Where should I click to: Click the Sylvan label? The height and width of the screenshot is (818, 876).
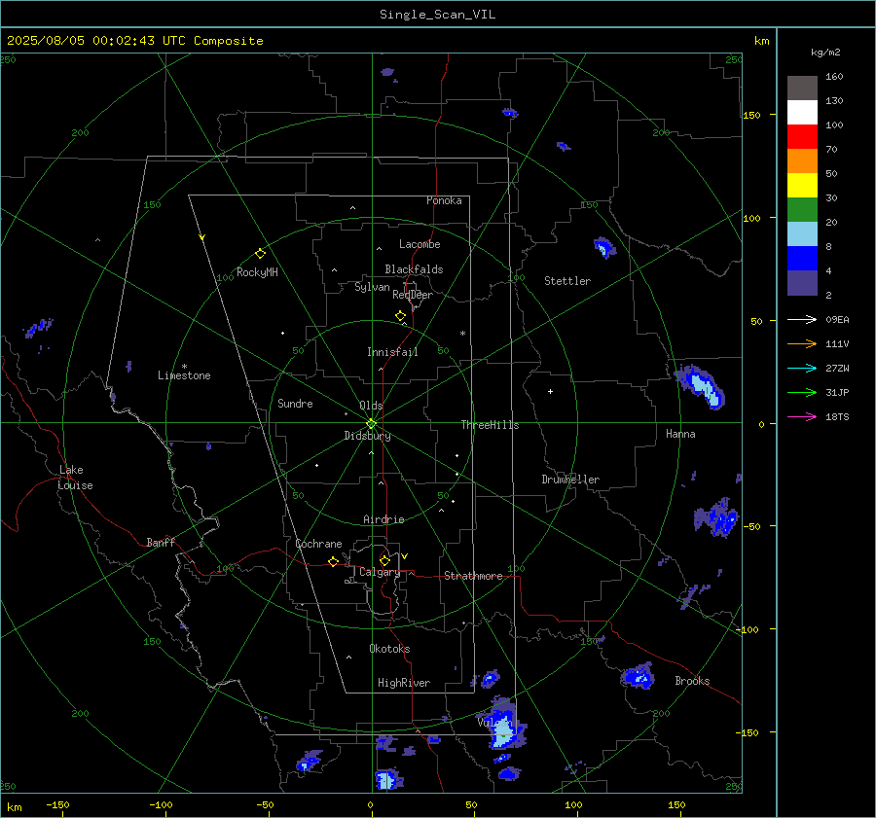372,287
